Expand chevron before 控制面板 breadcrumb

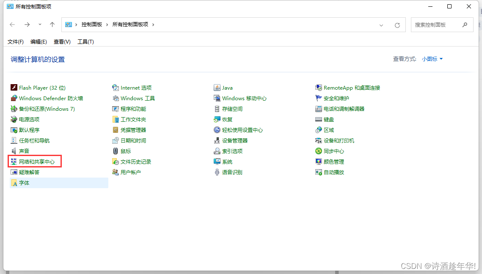(x=76, y=25)
